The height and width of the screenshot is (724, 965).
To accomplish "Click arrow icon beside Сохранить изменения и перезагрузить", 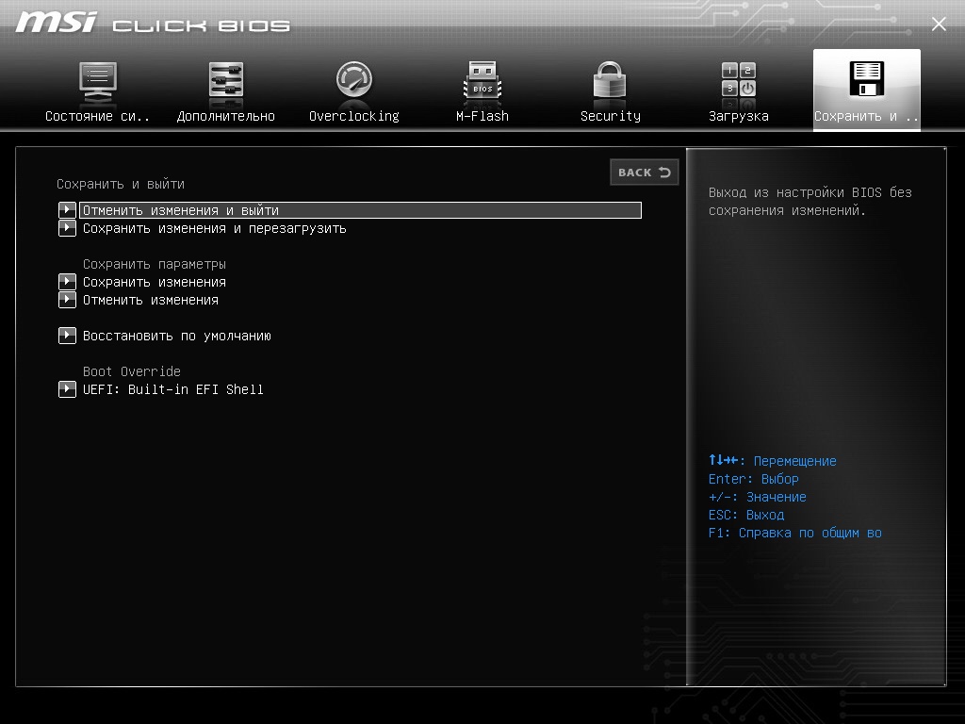I will [x=67, y=228].
